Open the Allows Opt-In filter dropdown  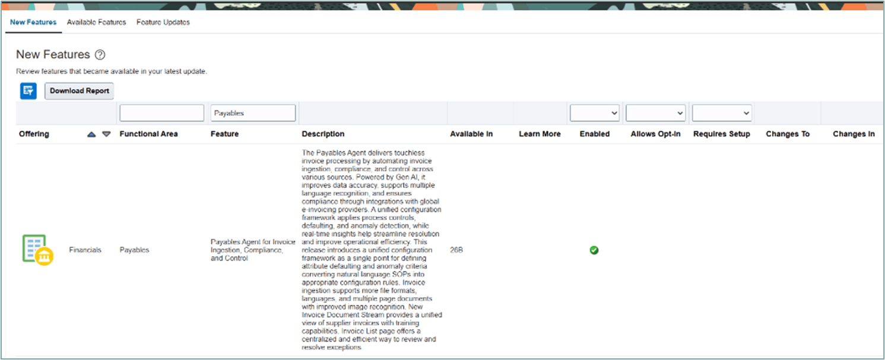point(655,112)
